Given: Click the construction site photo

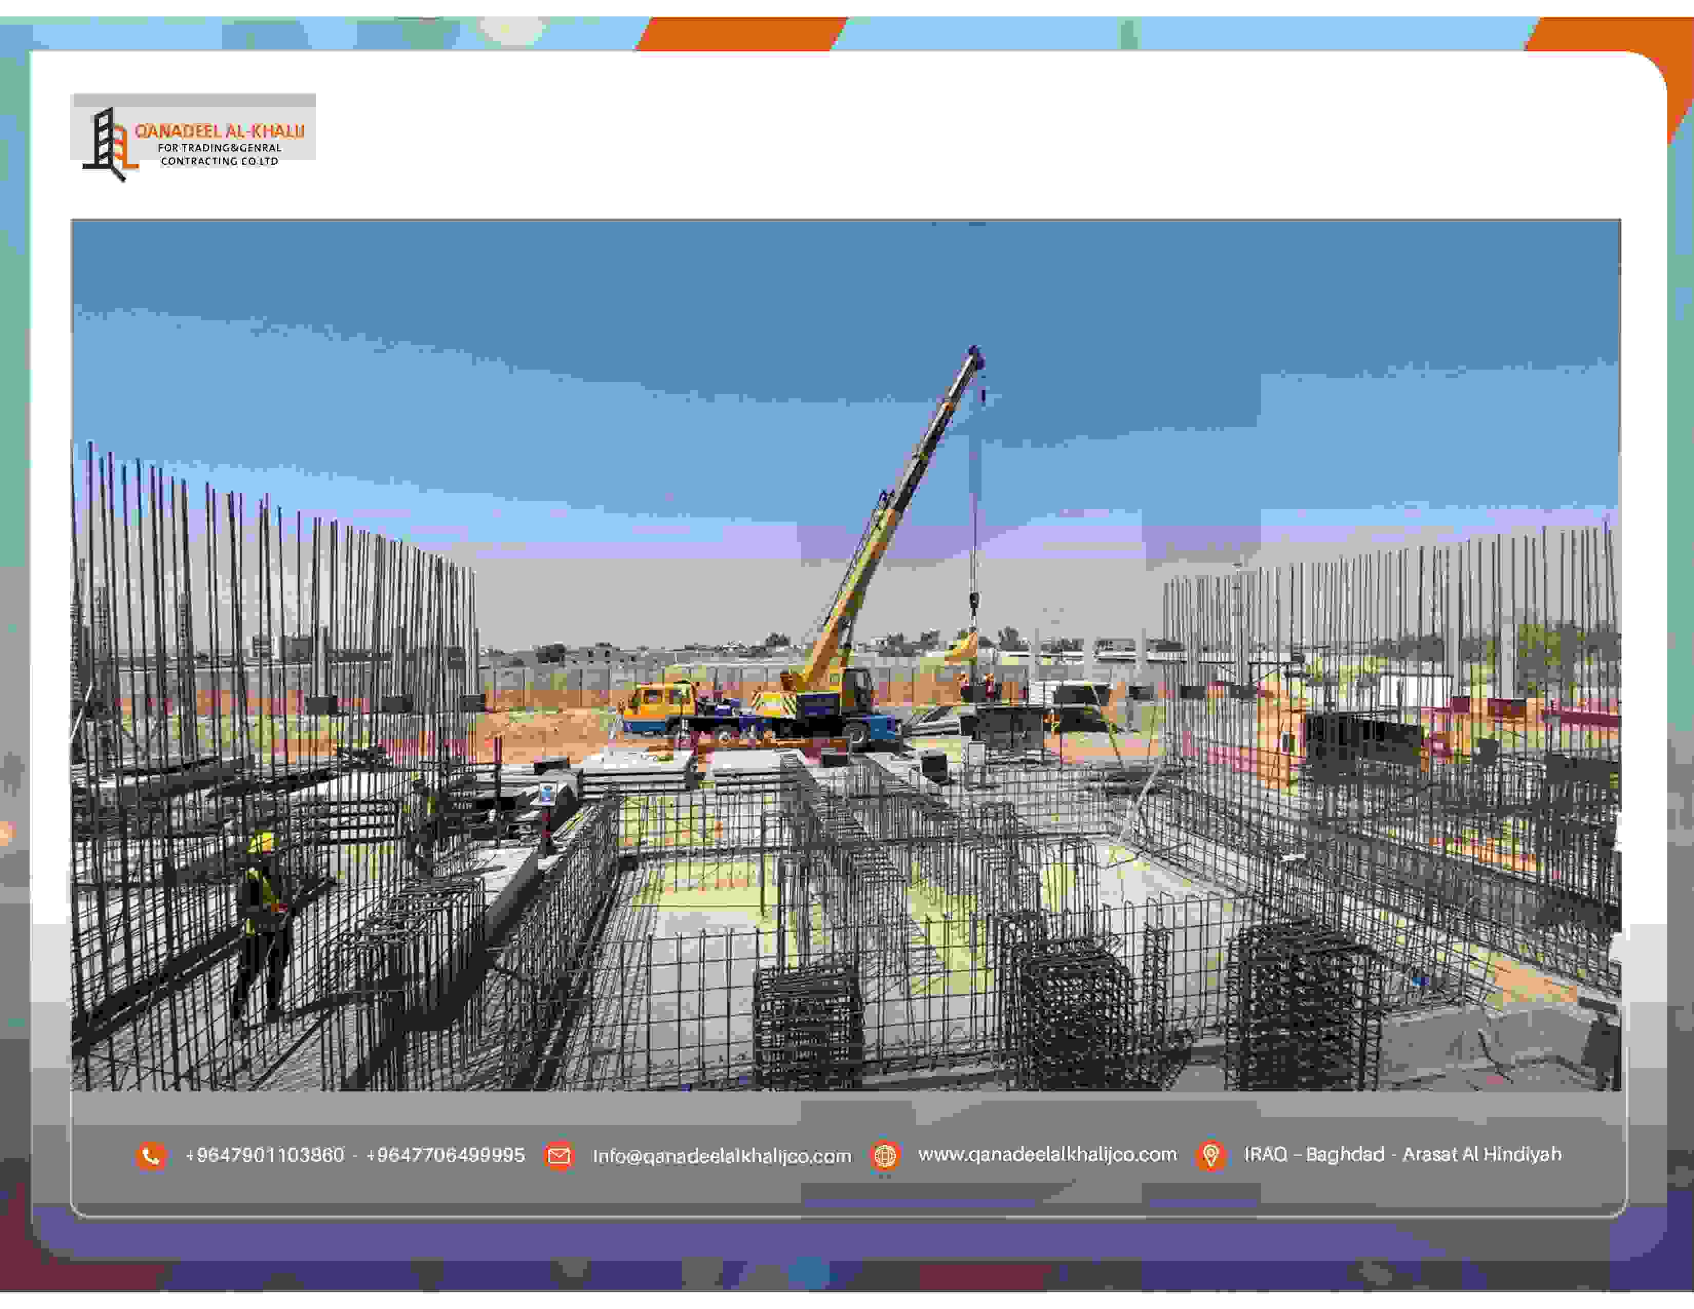Looking at the screenshot, I should [846, 656].
